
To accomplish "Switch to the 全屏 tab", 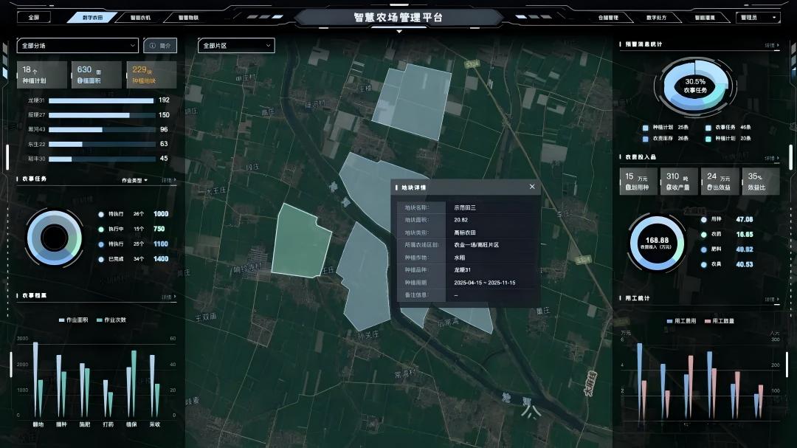I will (34, 17).
